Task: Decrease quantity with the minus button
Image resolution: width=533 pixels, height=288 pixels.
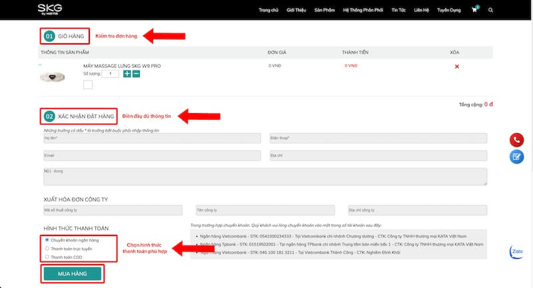Action: 136,74
